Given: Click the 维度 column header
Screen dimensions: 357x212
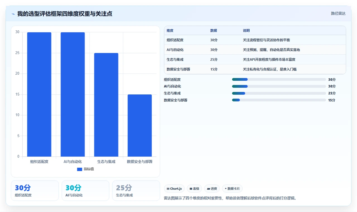Looking at the screenshot, I should point(170,31).
